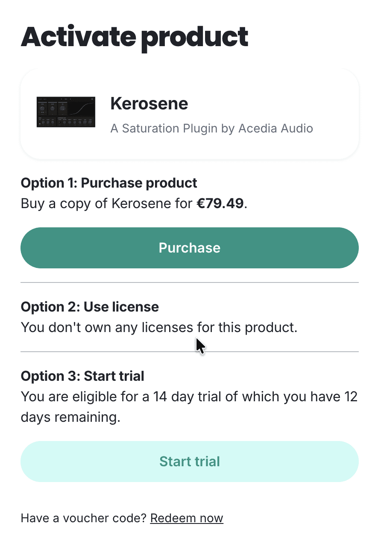Select the Kerosene product title
Screen dimensions: 375x547
click(149, 103)
